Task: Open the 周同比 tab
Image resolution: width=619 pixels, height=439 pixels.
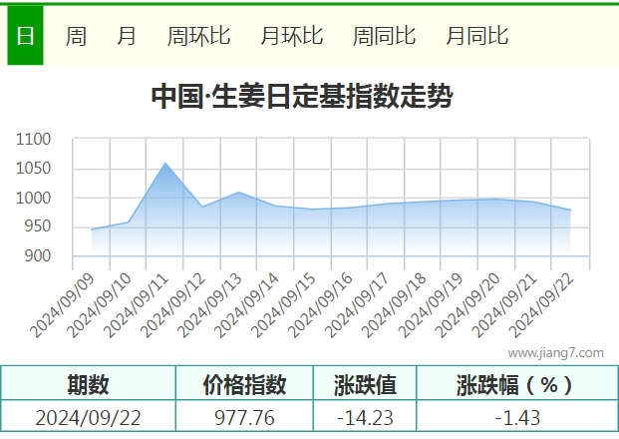Action: (x=384, y=36)
